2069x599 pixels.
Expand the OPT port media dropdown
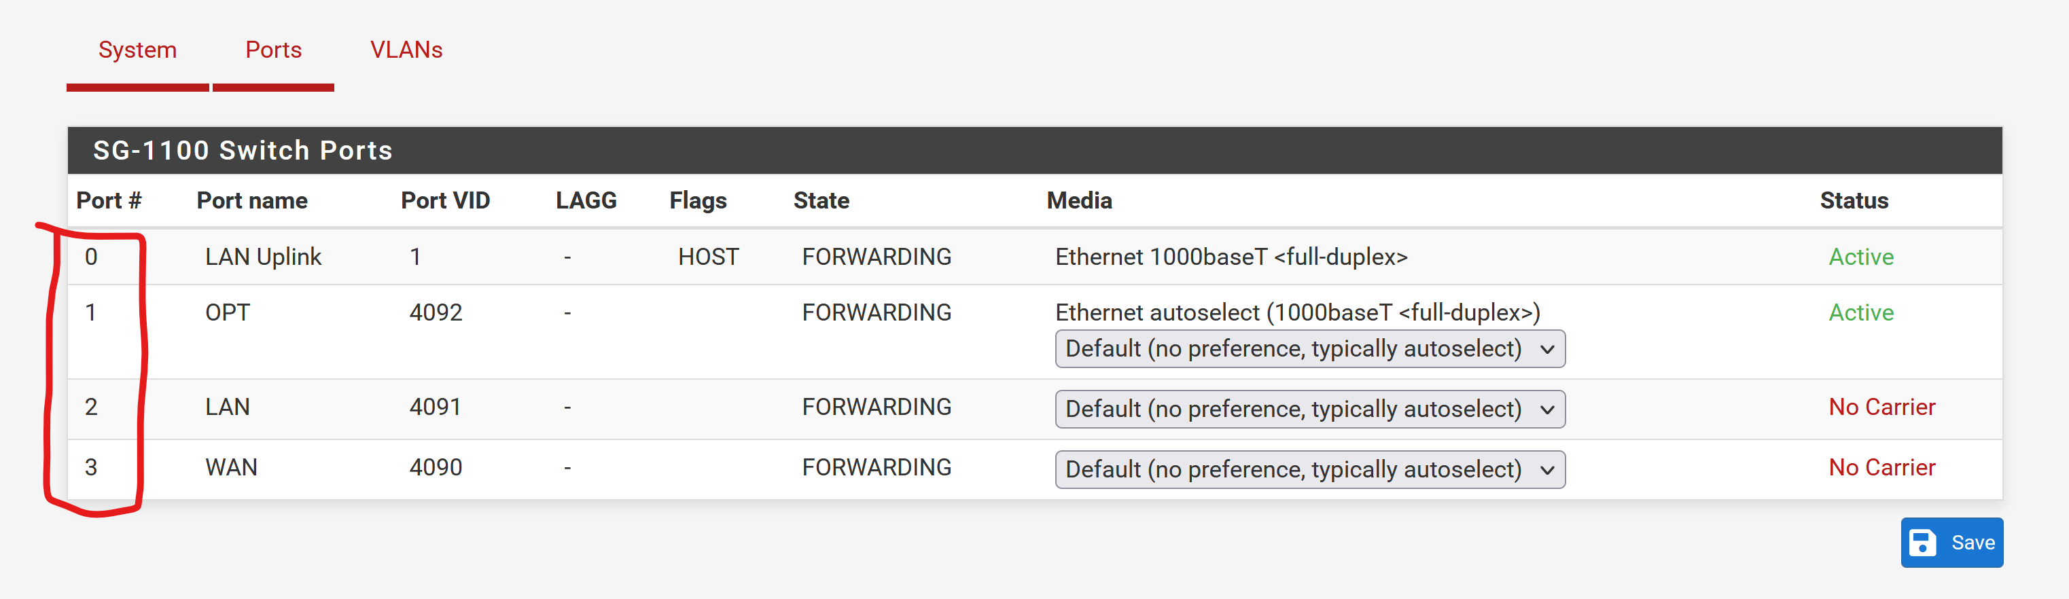pyautogui.click(x=1309, y=349)
